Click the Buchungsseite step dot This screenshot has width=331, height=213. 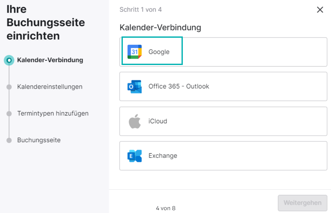[9, 140]
